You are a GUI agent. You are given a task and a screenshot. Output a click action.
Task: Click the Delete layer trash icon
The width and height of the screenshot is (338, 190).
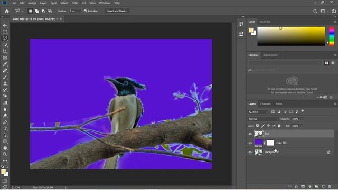(330, 186)
